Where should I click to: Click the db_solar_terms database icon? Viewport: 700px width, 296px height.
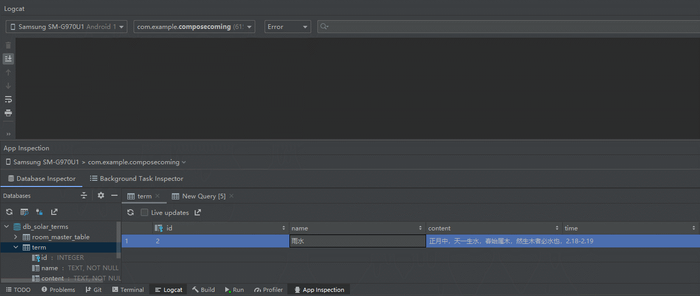point(17,227)
